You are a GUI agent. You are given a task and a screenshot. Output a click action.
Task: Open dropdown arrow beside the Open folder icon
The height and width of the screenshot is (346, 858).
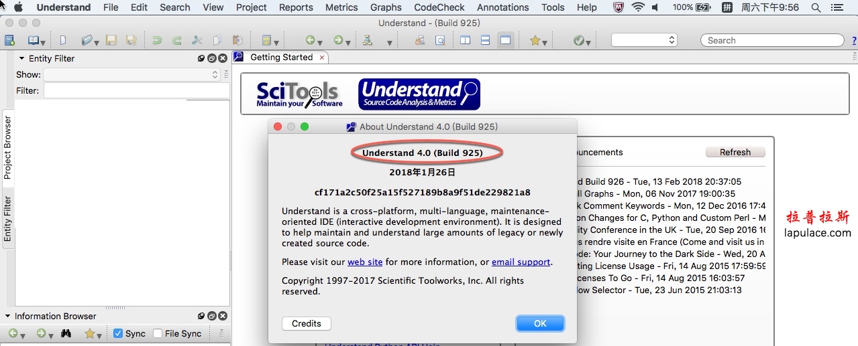[97, 43]
